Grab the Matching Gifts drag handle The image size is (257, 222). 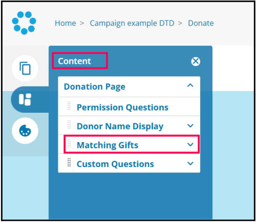click(x=69, y=145)
